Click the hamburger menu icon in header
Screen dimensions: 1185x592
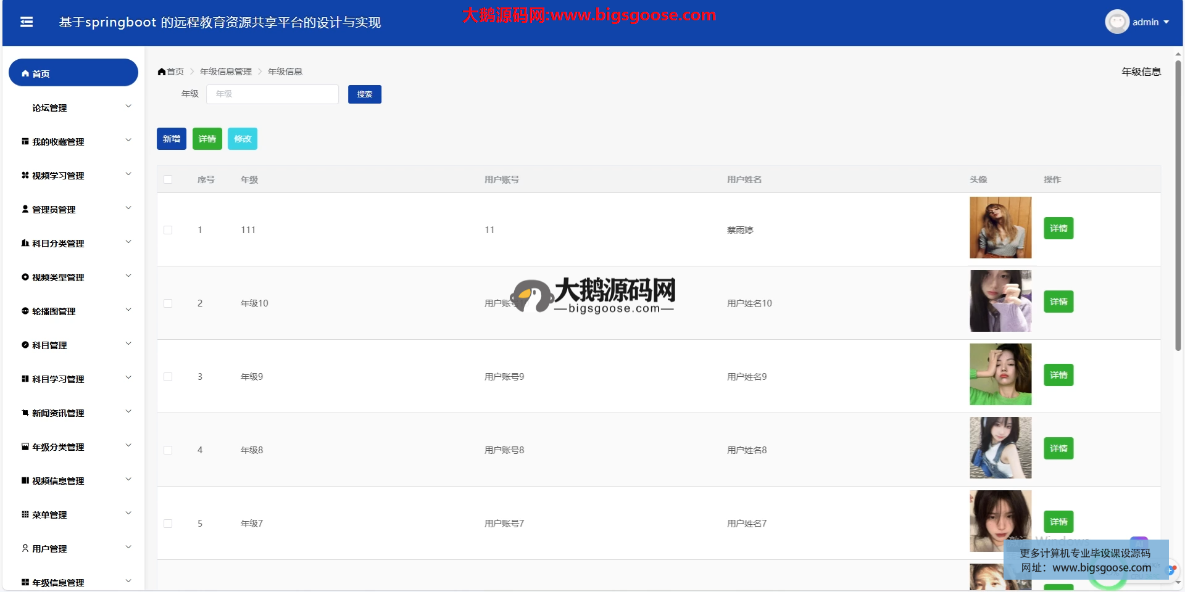[x=27, y=22]
